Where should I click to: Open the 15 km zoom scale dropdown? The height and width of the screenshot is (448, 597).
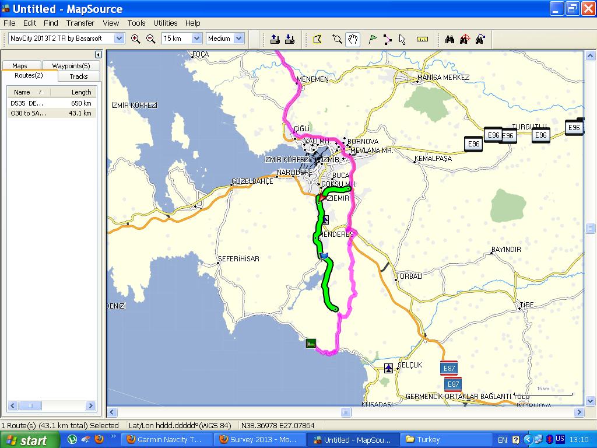pos(196,38)
